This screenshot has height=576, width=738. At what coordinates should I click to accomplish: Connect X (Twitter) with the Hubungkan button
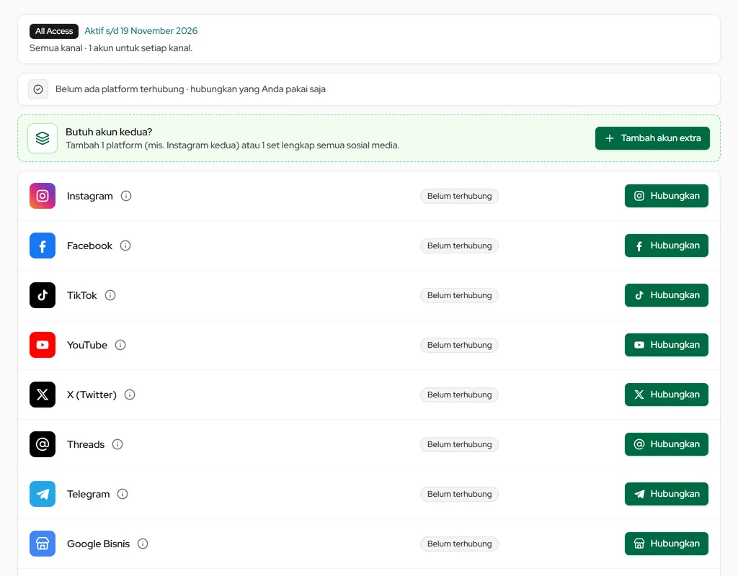[x=667, y=395]
